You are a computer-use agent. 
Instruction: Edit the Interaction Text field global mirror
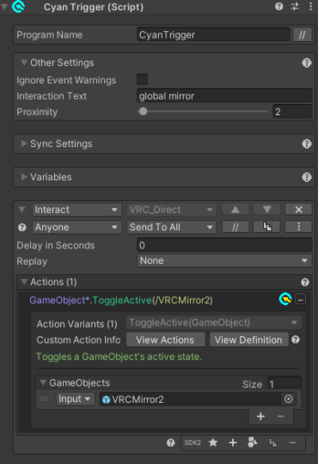[x=224, y=96]
